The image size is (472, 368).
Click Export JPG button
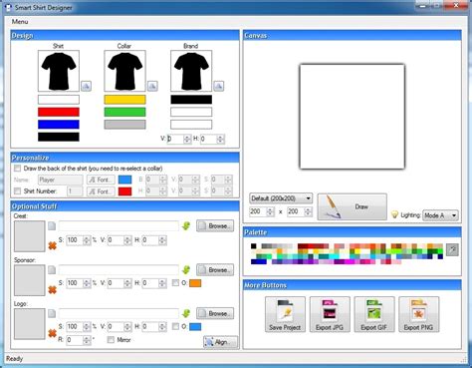point(330,314)
